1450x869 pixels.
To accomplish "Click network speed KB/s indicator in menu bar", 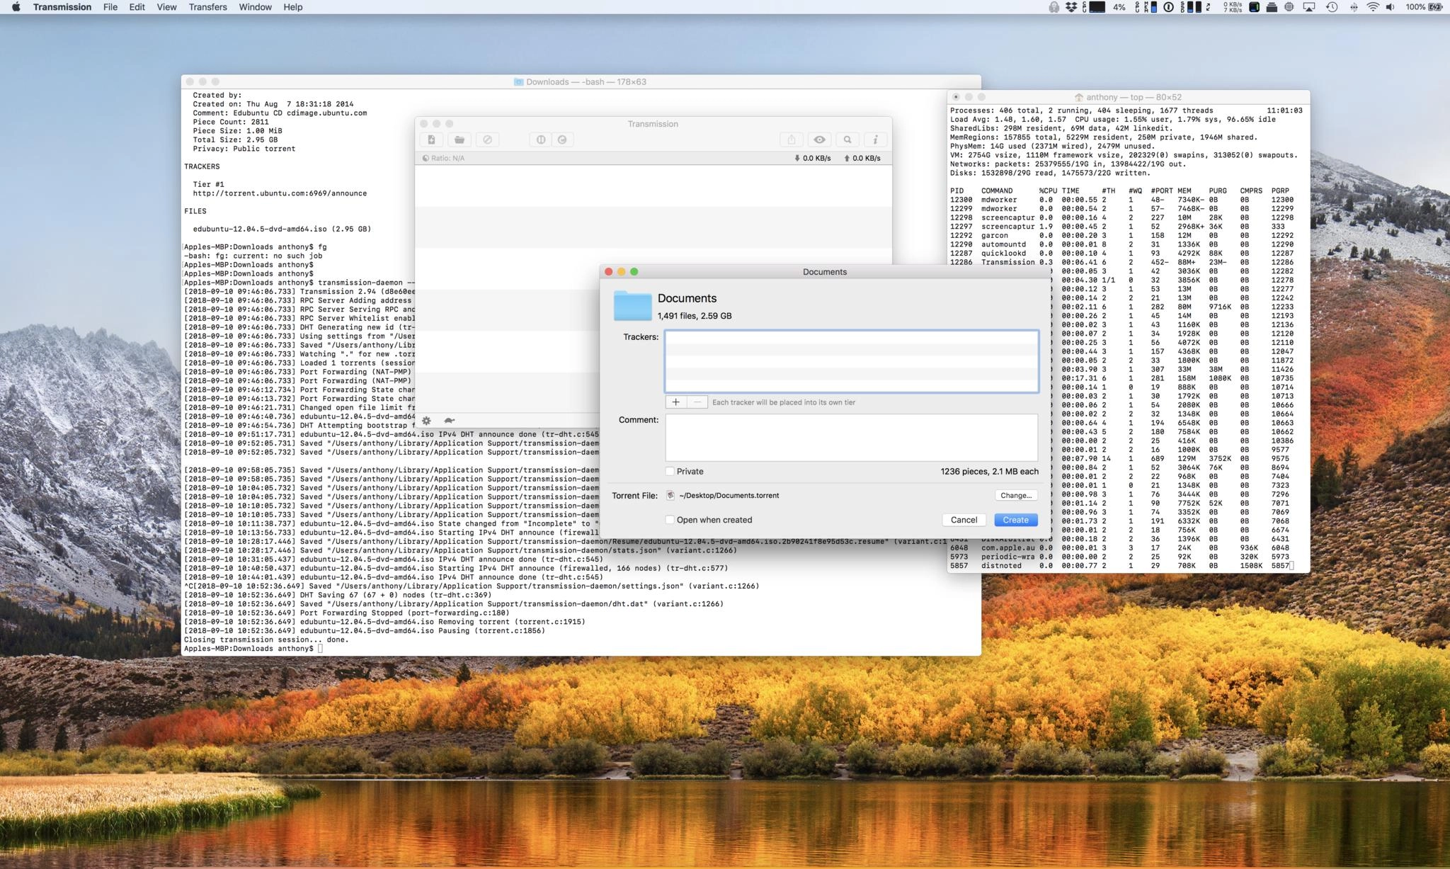I will [1233, 7].
